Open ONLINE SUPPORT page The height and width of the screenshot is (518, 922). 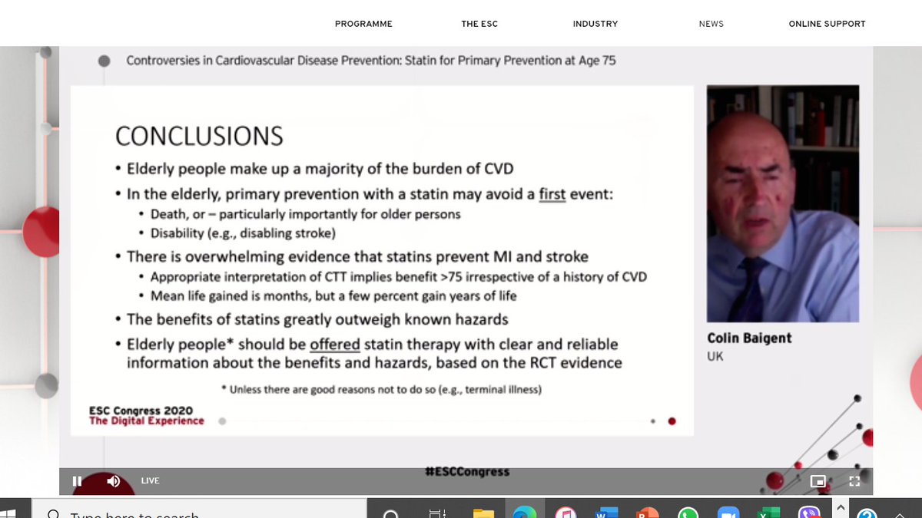coord(827,24)
